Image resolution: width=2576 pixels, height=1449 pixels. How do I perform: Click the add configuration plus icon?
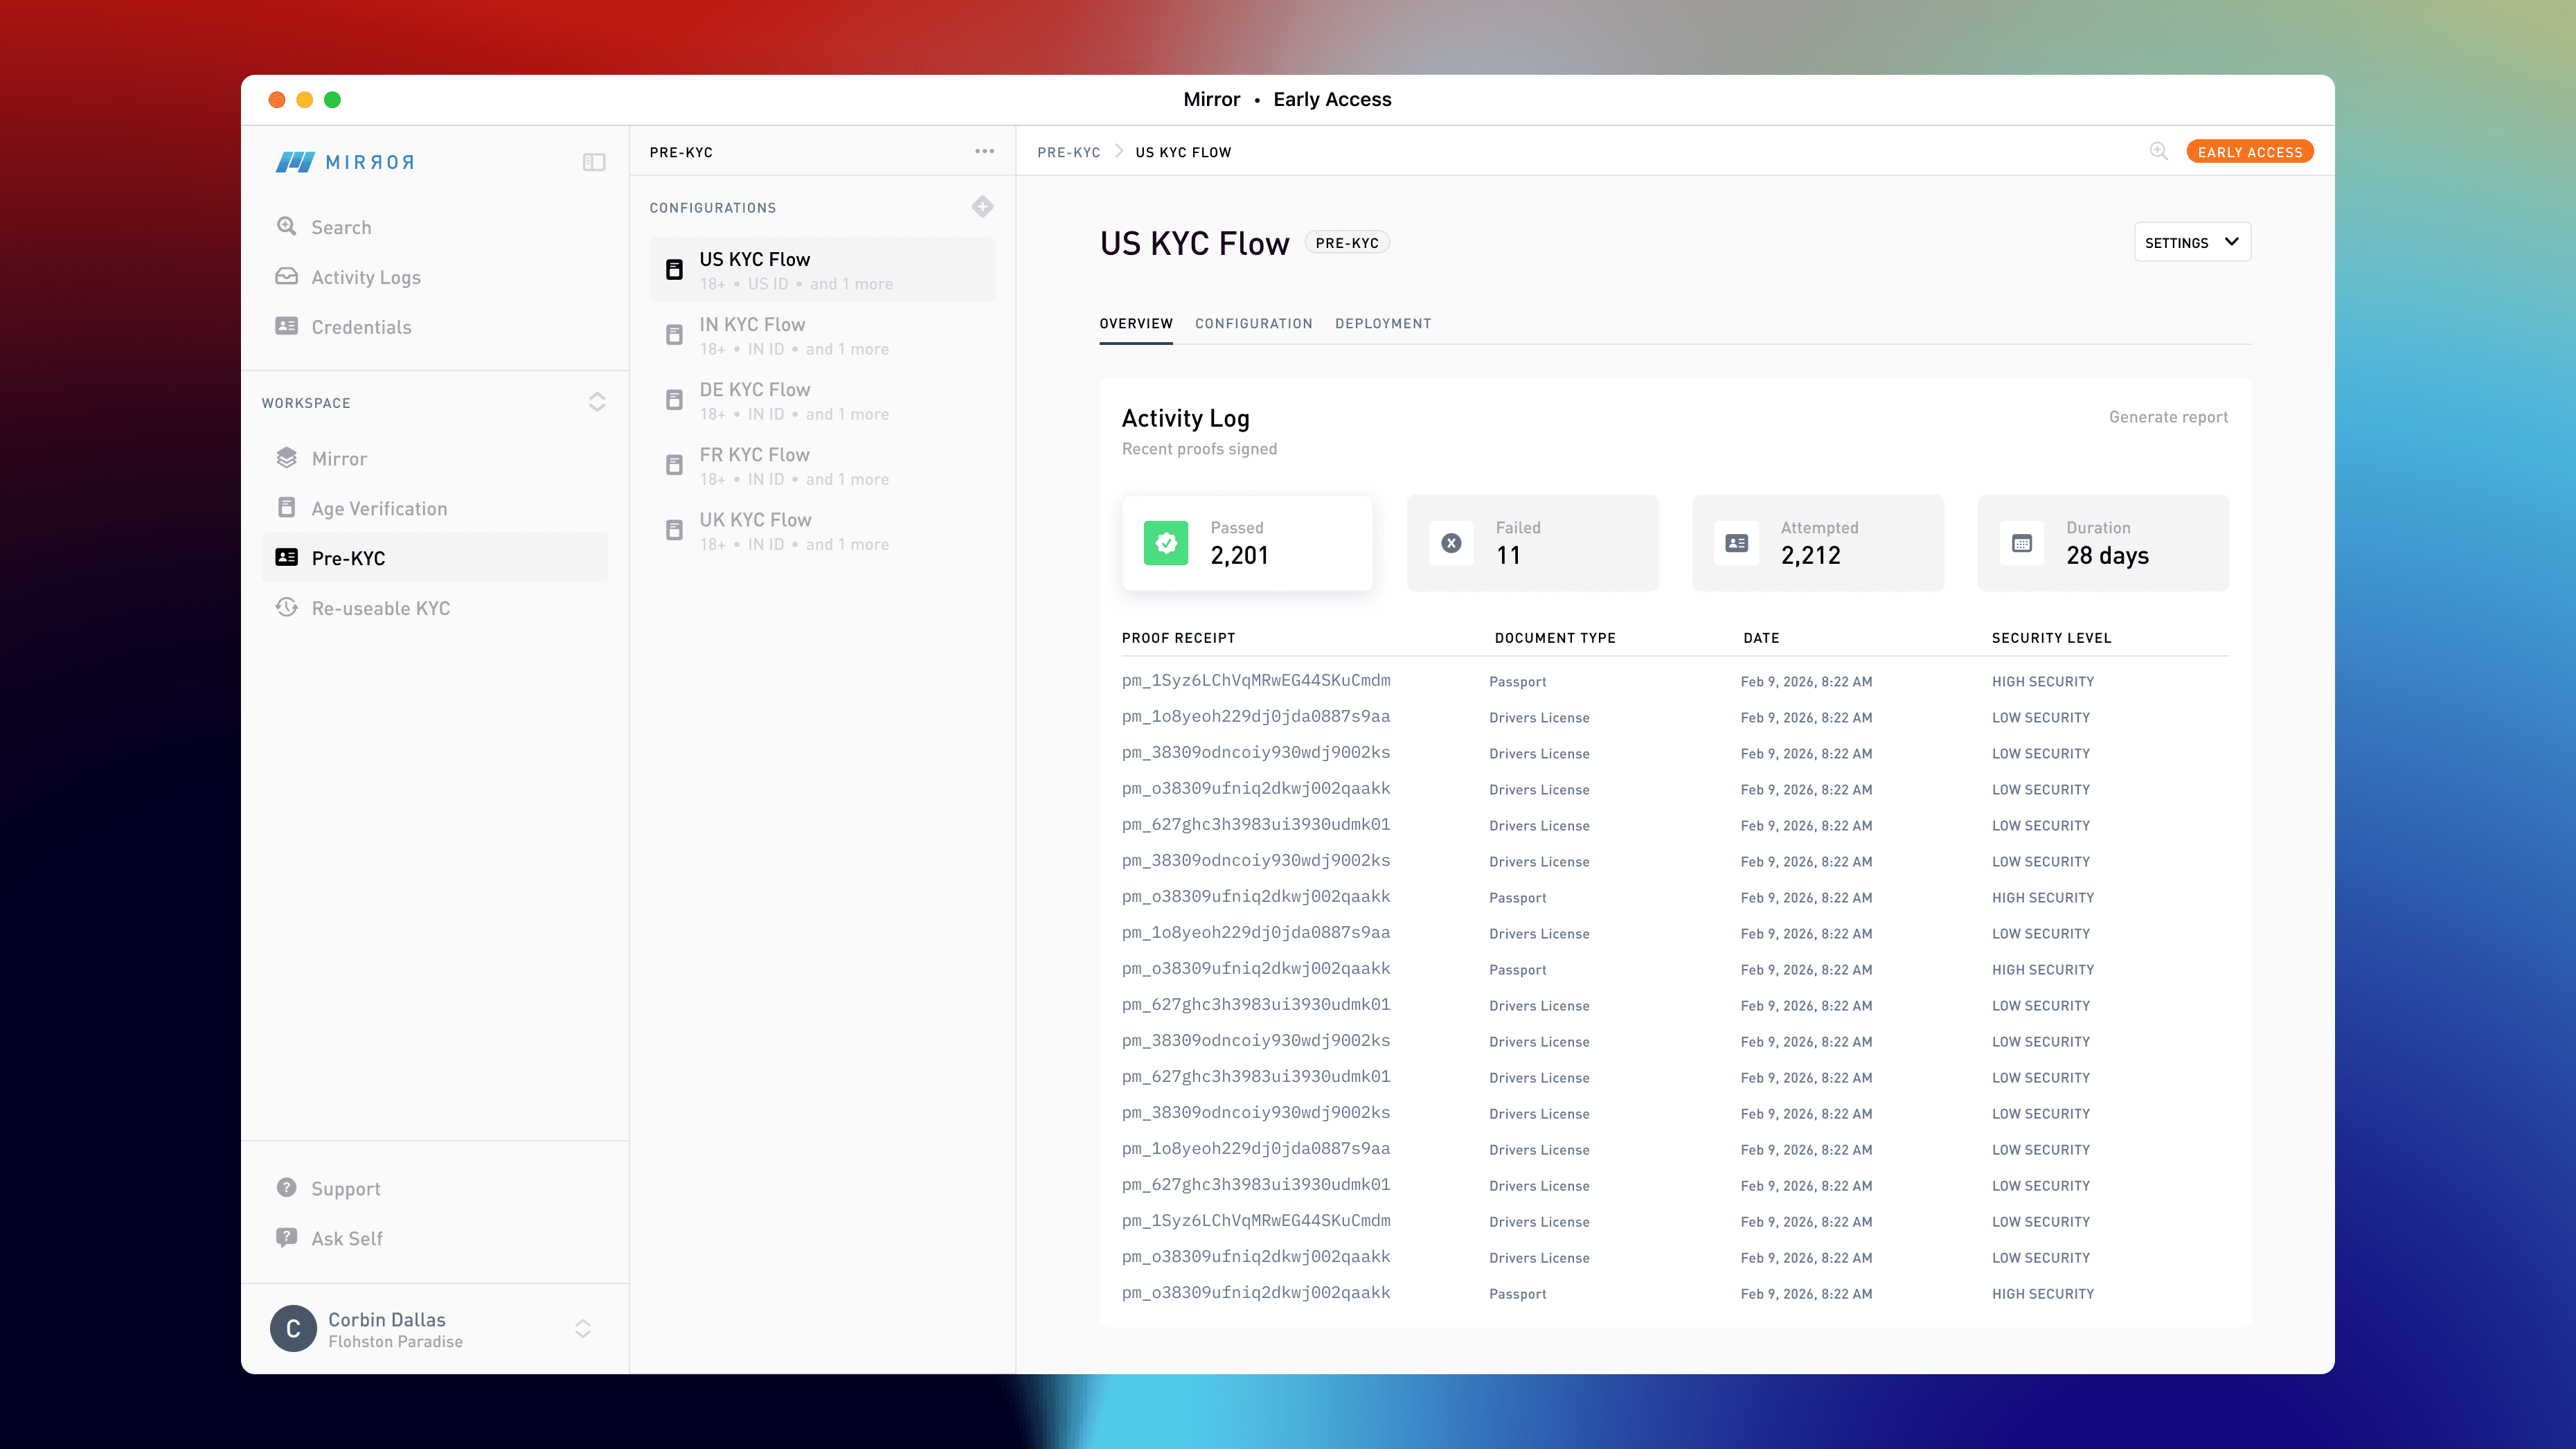point(982,207)
